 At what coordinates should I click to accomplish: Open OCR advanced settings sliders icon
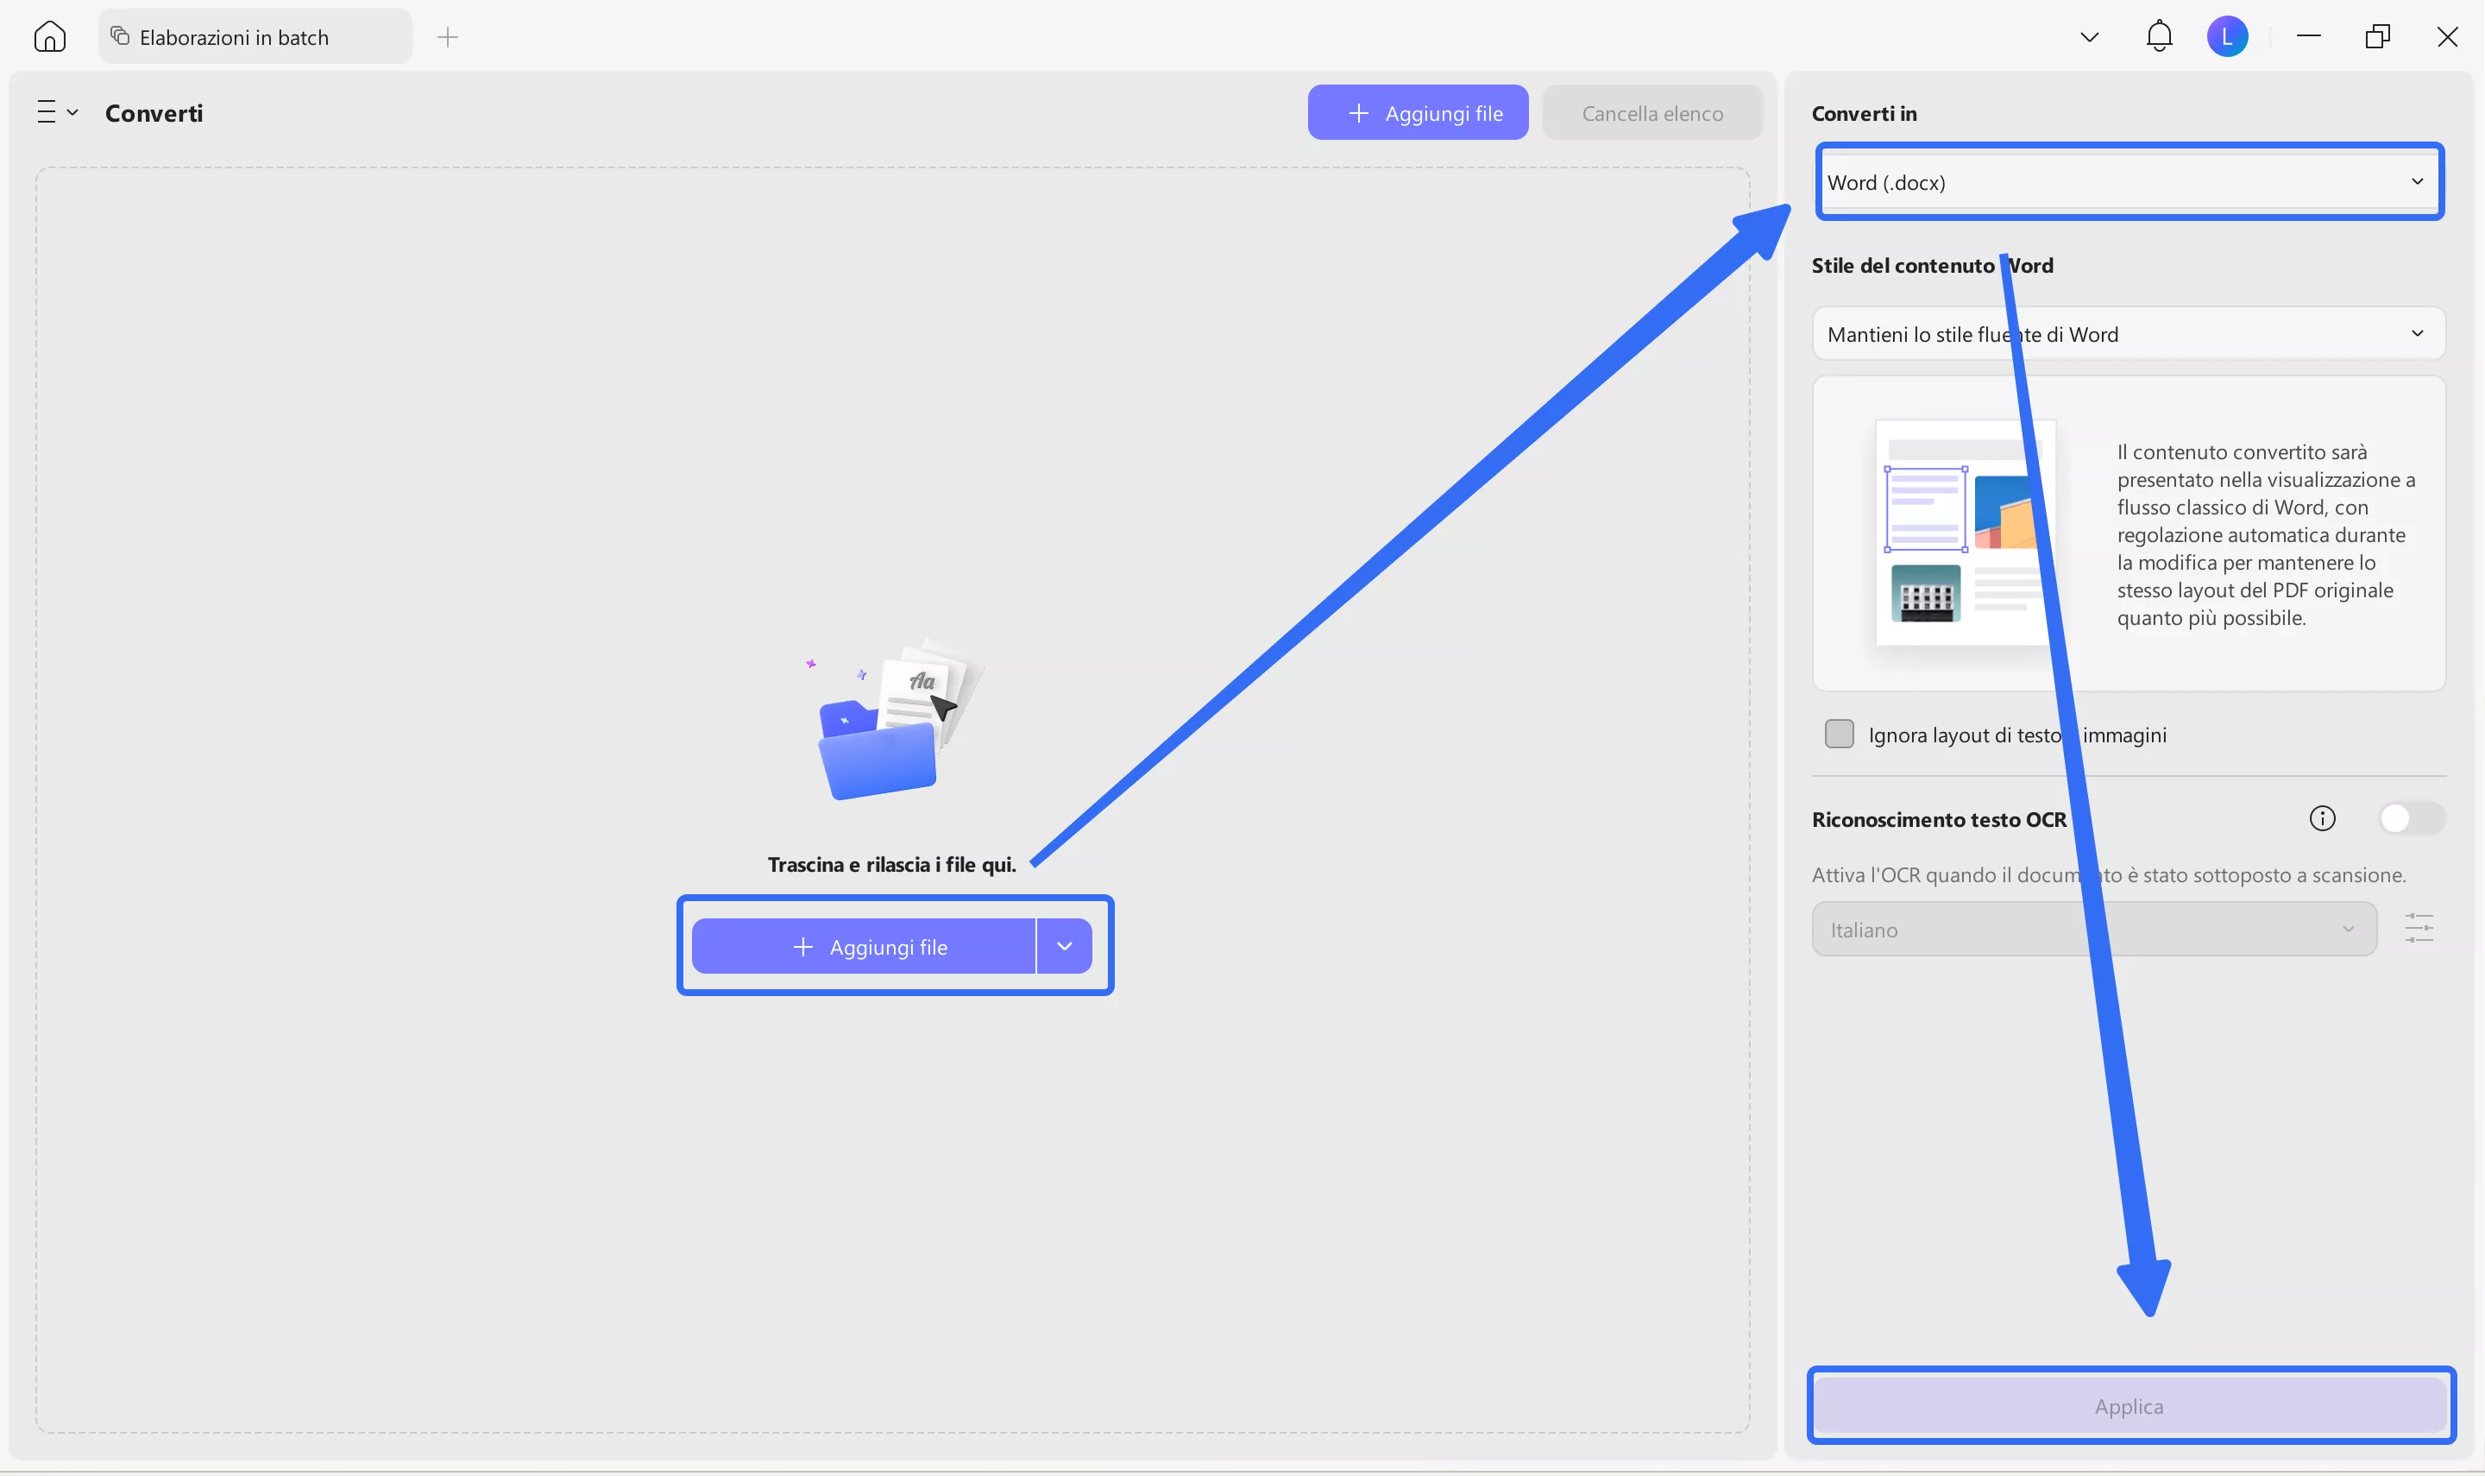pyautogui.click(x=2418, y=929)
